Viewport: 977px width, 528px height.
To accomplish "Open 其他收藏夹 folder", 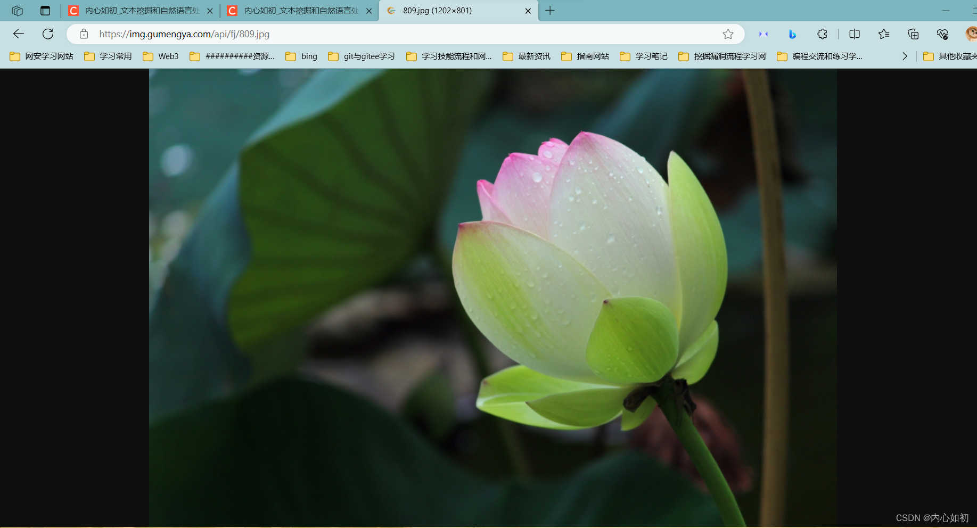I will tap(950, 56).
